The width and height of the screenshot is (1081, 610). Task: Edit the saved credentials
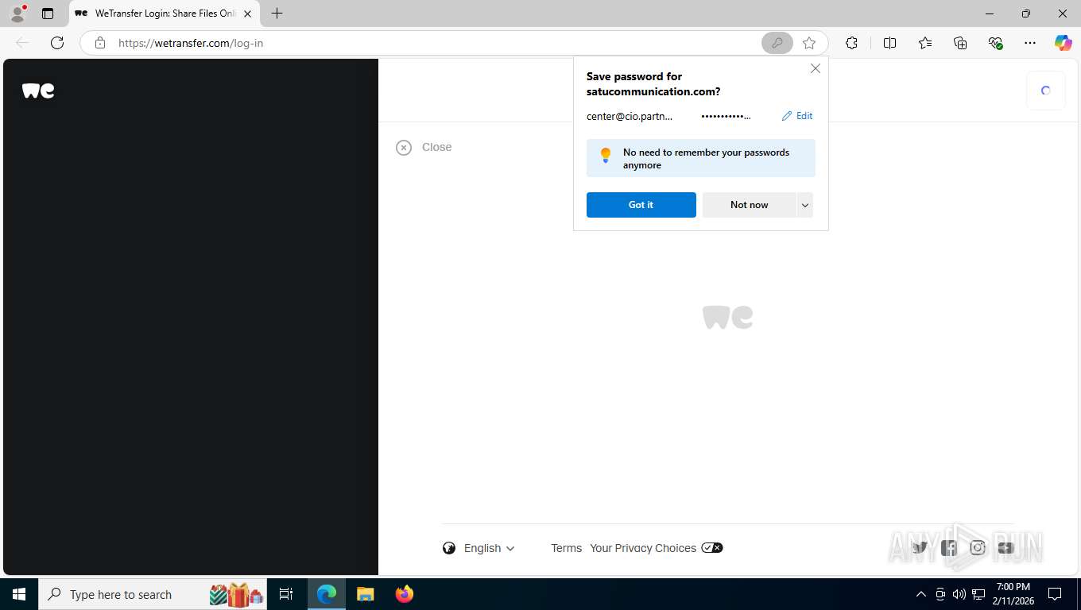pos(797,116)
